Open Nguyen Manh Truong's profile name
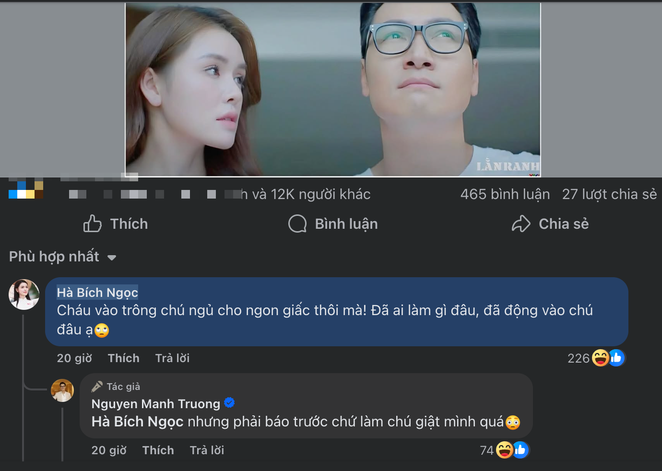 [155, 403]
